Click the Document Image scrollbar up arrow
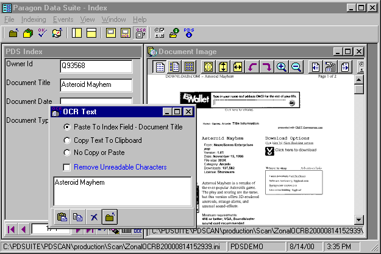The width and height of the screenshot is (381, 254). [x=359, y=80]
